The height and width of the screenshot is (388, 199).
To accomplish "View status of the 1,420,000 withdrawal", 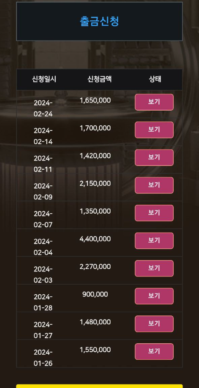I will [154, 157].
